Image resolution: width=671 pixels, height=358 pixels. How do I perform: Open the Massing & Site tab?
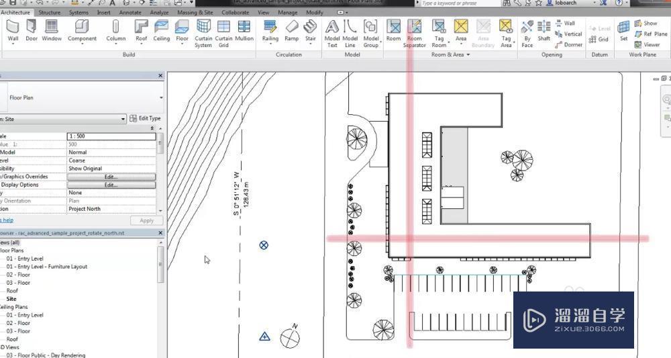point(195,12)
